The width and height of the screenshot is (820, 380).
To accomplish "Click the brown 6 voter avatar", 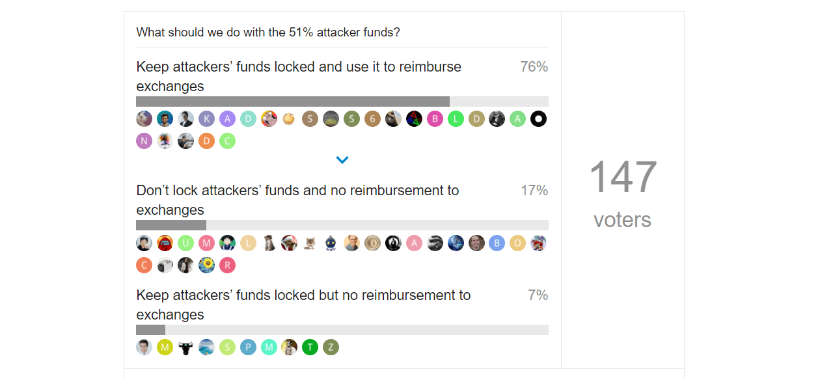I will [x=372, y=118].
